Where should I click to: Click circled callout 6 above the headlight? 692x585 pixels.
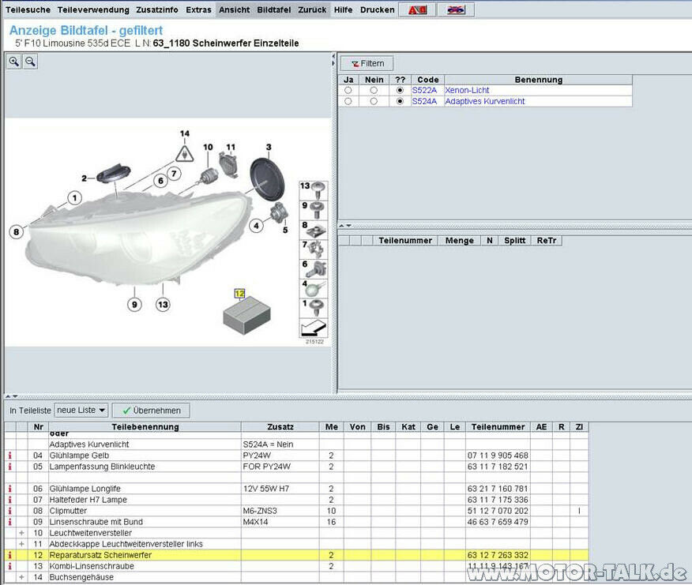point(160,181)
